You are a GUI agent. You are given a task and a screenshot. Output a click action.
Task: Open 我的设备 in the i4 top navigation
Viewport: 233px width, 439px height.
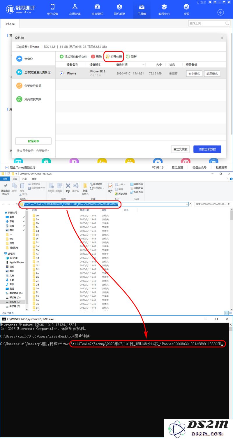coord(52,9)
